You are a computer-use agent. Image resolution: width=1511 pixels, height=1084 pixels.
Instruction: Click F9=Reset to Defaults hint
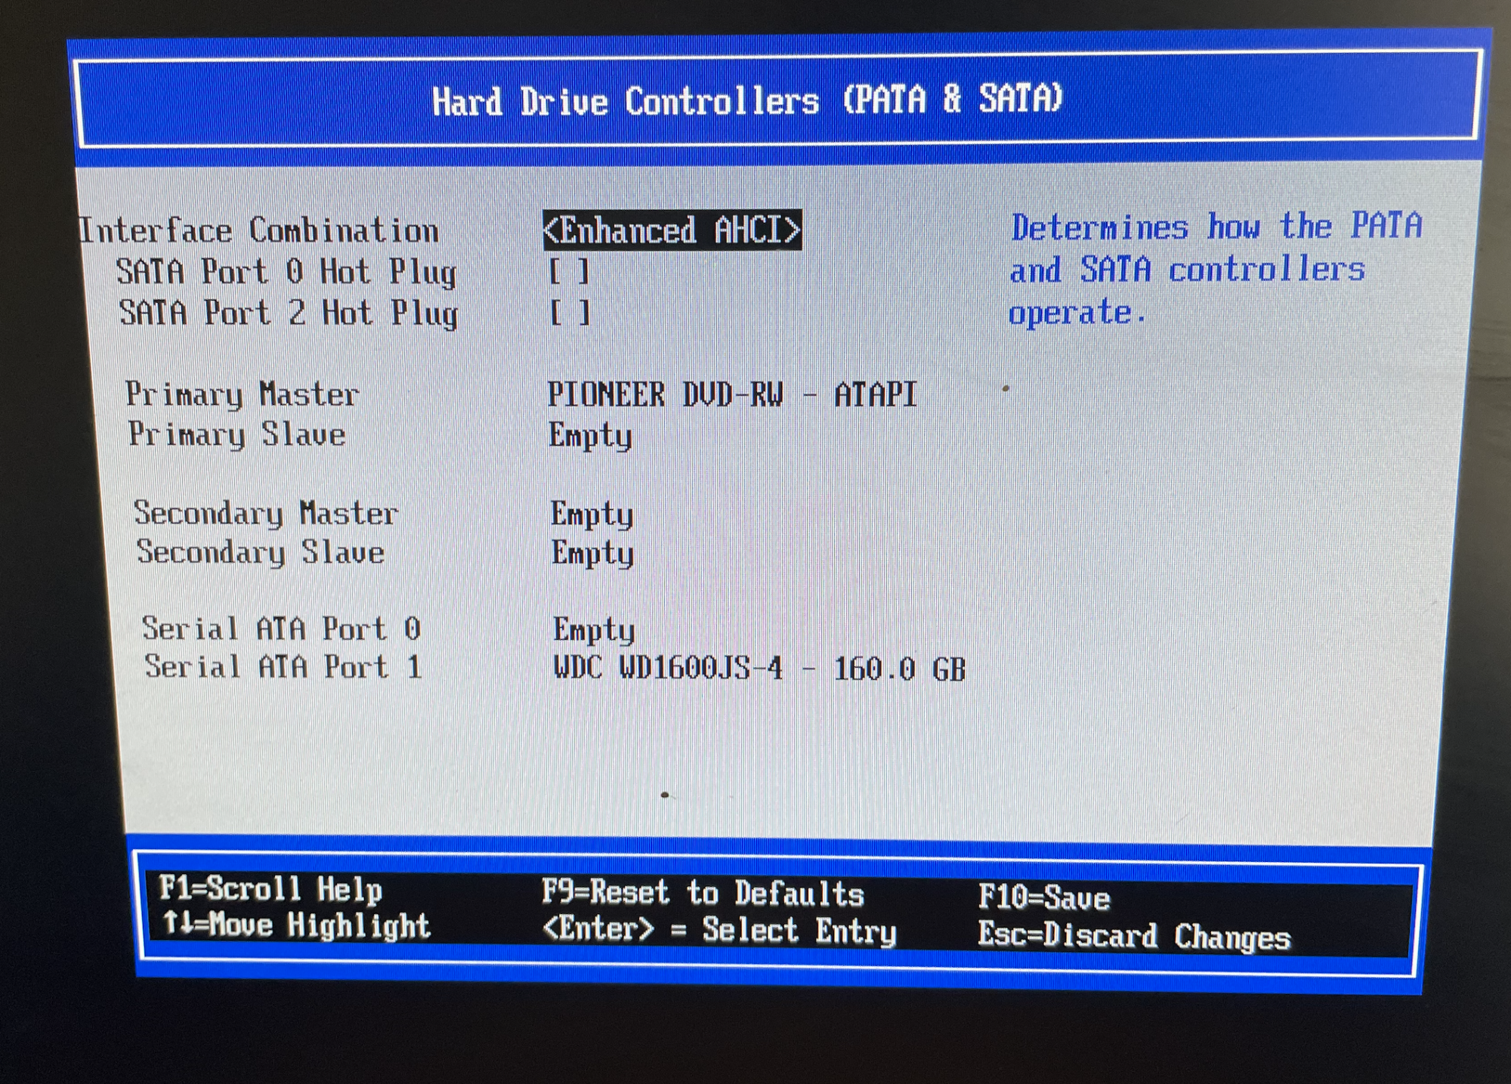[x=703, y=894]
